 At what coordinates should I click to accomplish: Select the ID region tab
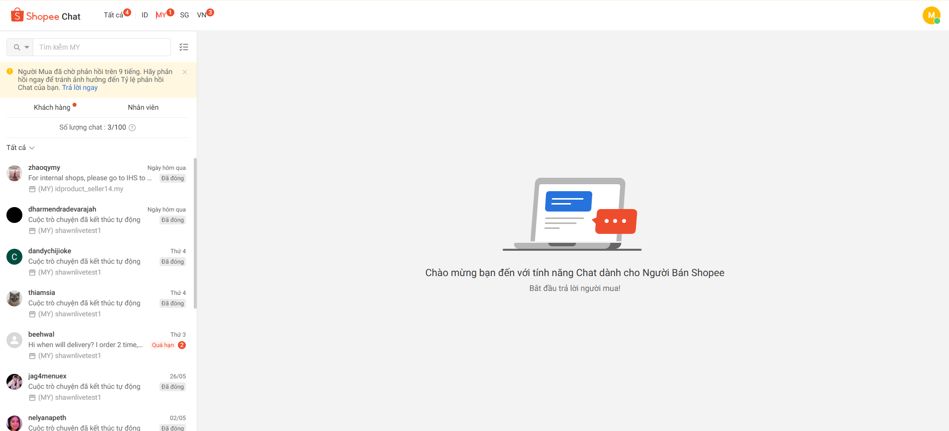[145, 15]
